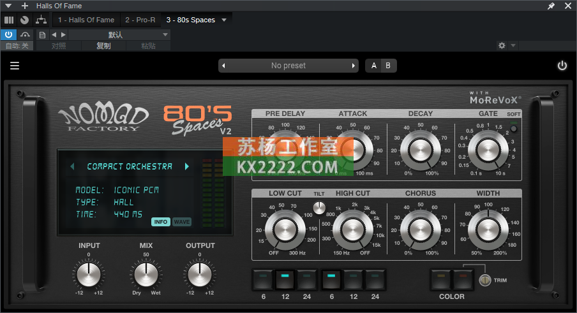
Task: Open the window dropdown triangle at top-left
Action: tap(8, 6)
